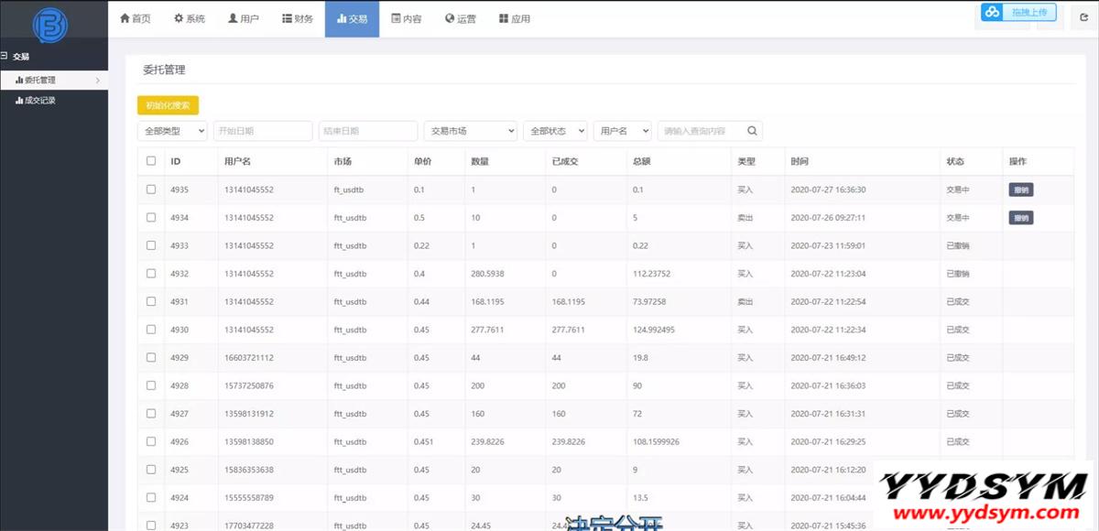Screen dimensions: 1099x531
Task: Check the checkbox for order ID 4935
Action: [x=151, y=190]
